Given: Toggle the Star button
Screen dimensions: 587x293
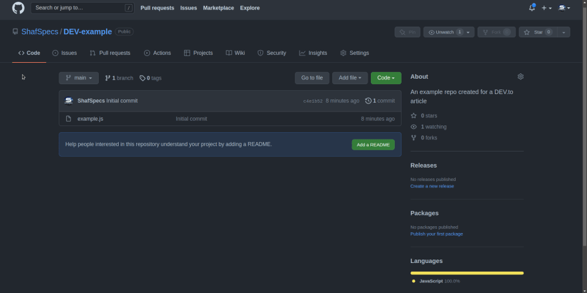Looking at the screenshot, I should pyautogui.click(x=538, y=32).
